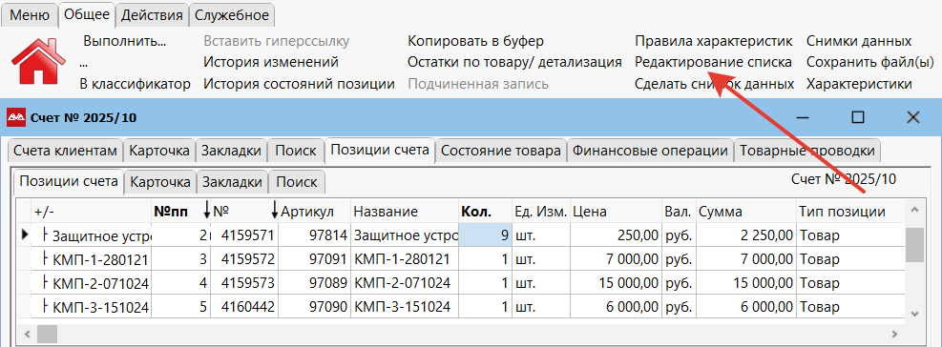Click the vertical scrollbar thumb
Image resolution: width=942 pixels, height=347 pixels.
[914, 244]
